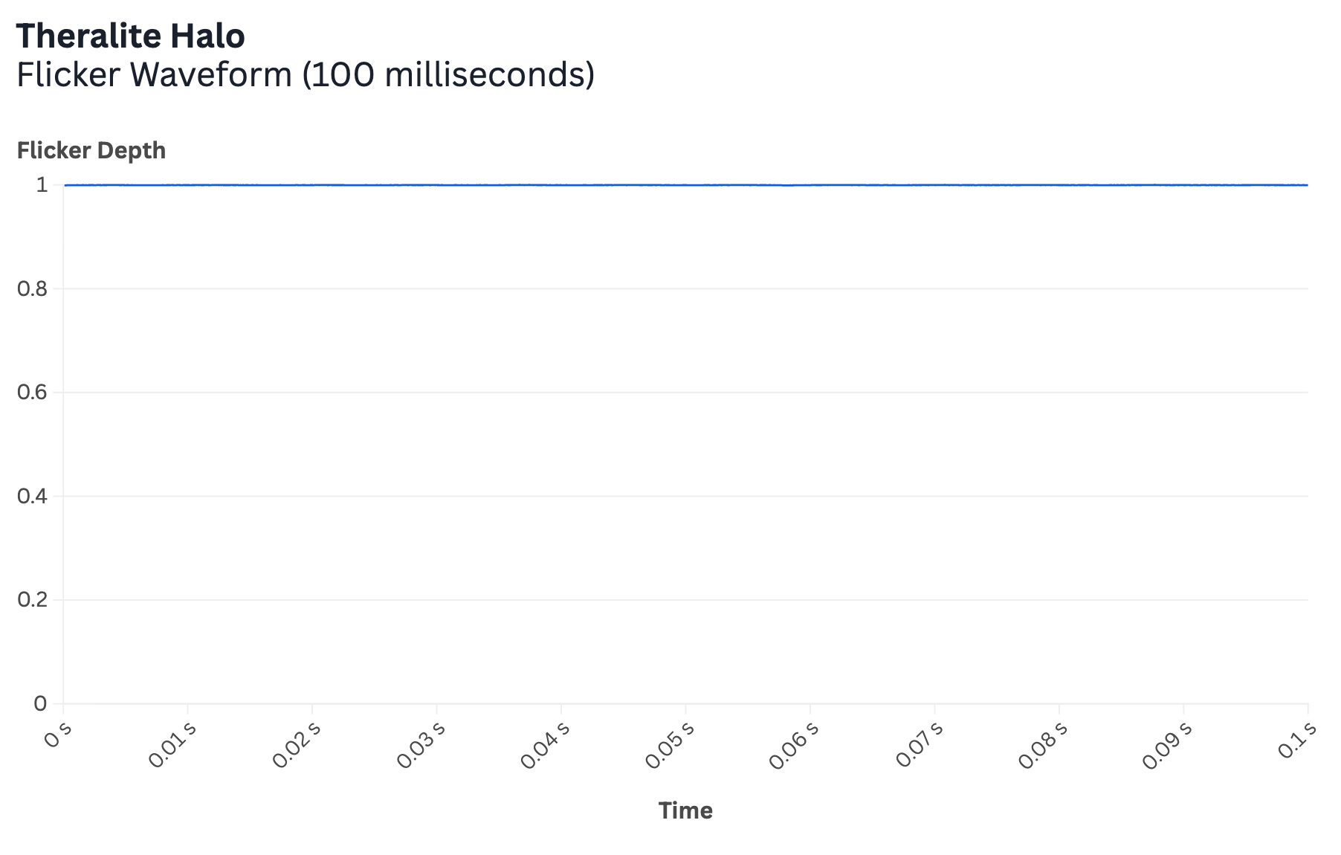This screenshot has width=1341, height=855.
Task: Click the 0.09 s tick label
Action: (x=1167, y=743)
